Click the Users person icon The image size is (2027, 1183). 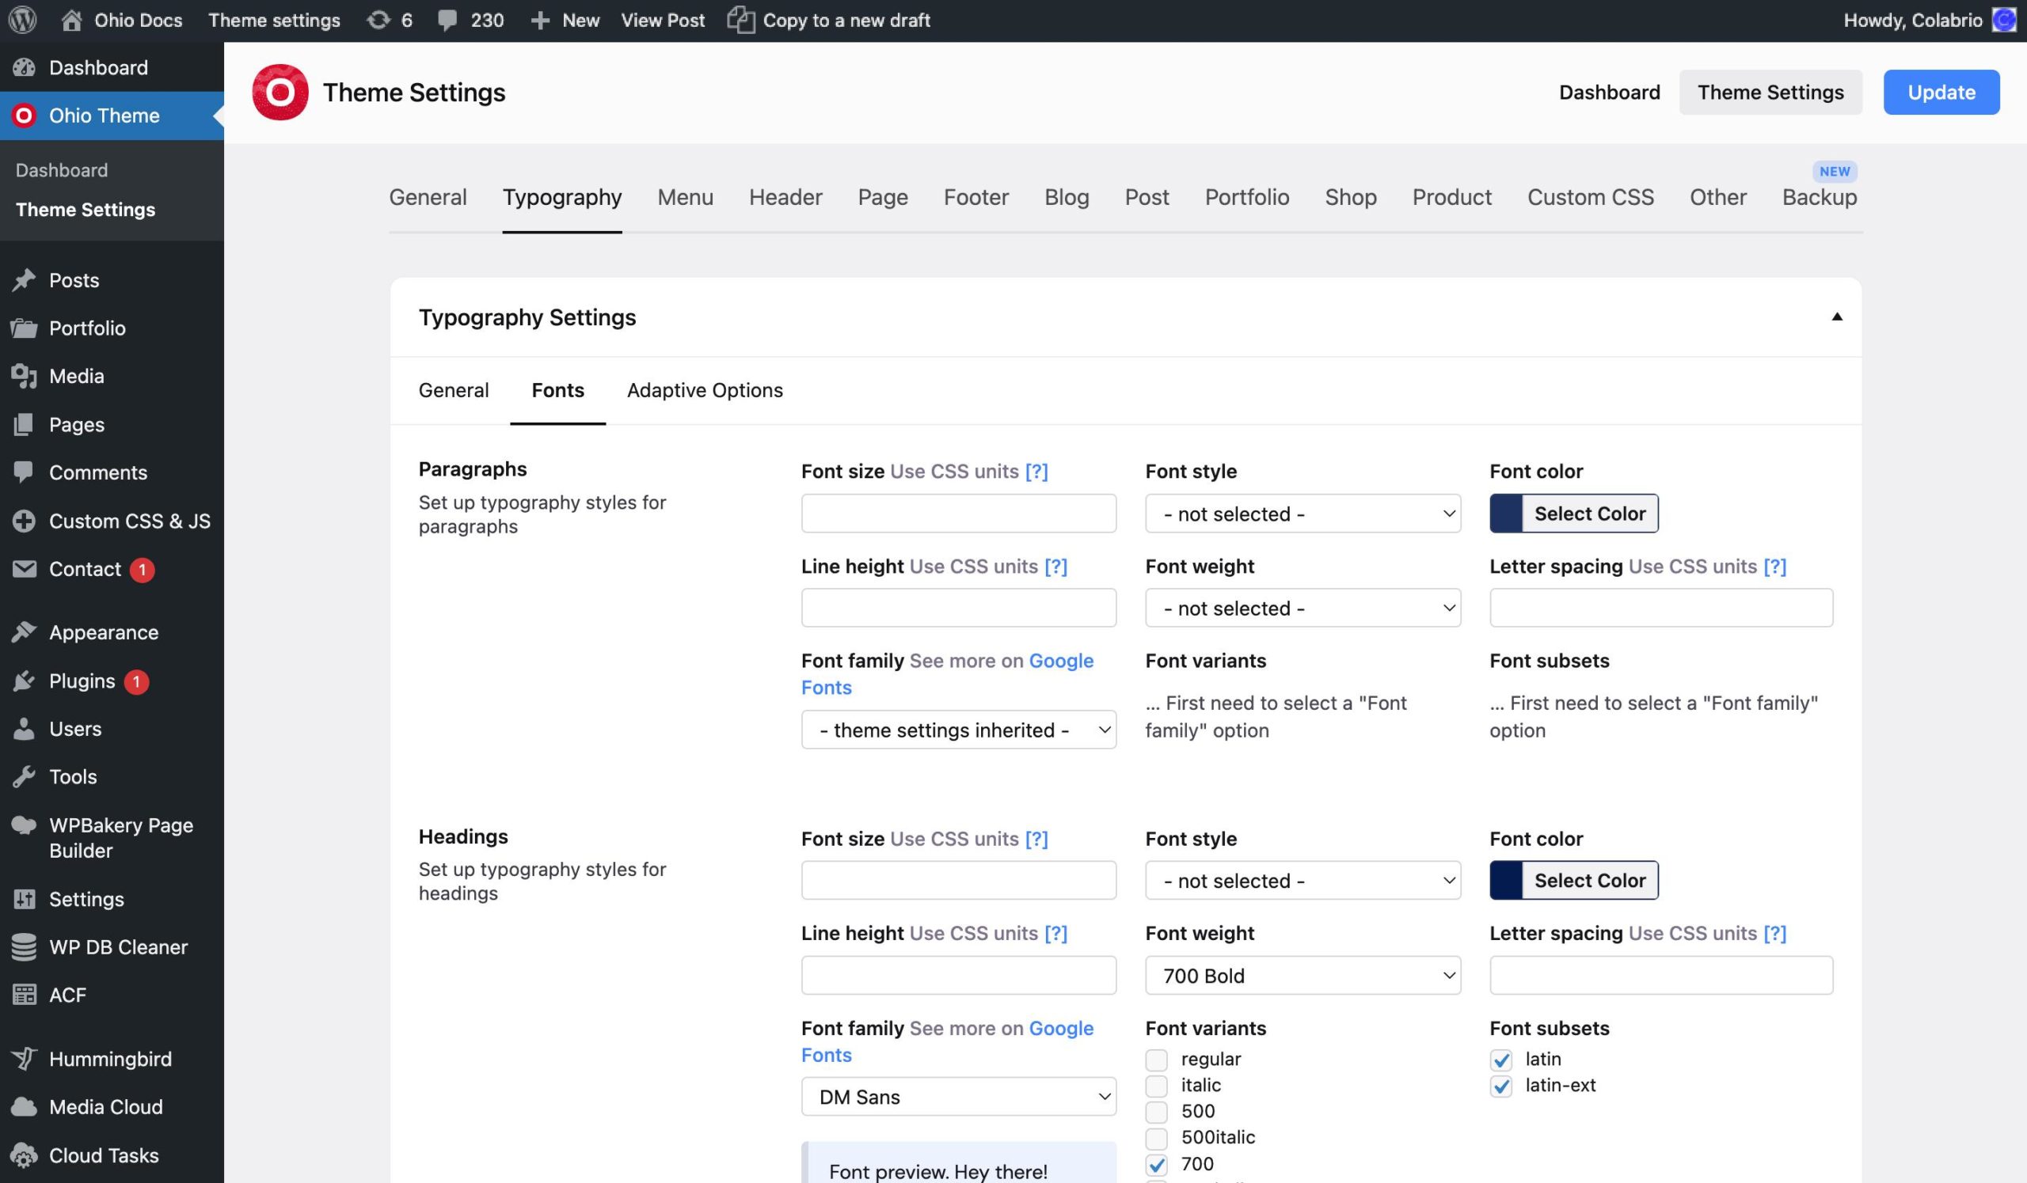(24, 729)
